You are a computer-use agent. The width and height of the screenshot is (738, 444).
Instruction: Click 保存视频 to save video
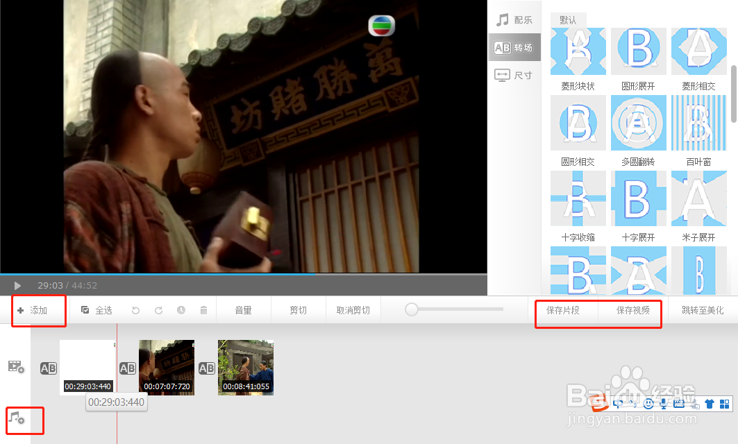click(633, 310)
